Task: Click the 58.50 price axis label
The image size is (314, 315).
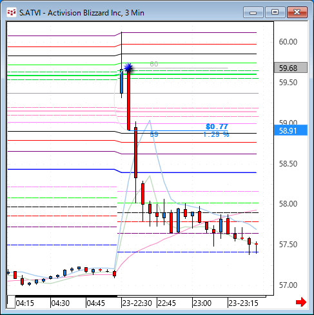Action: click(288, 164)
